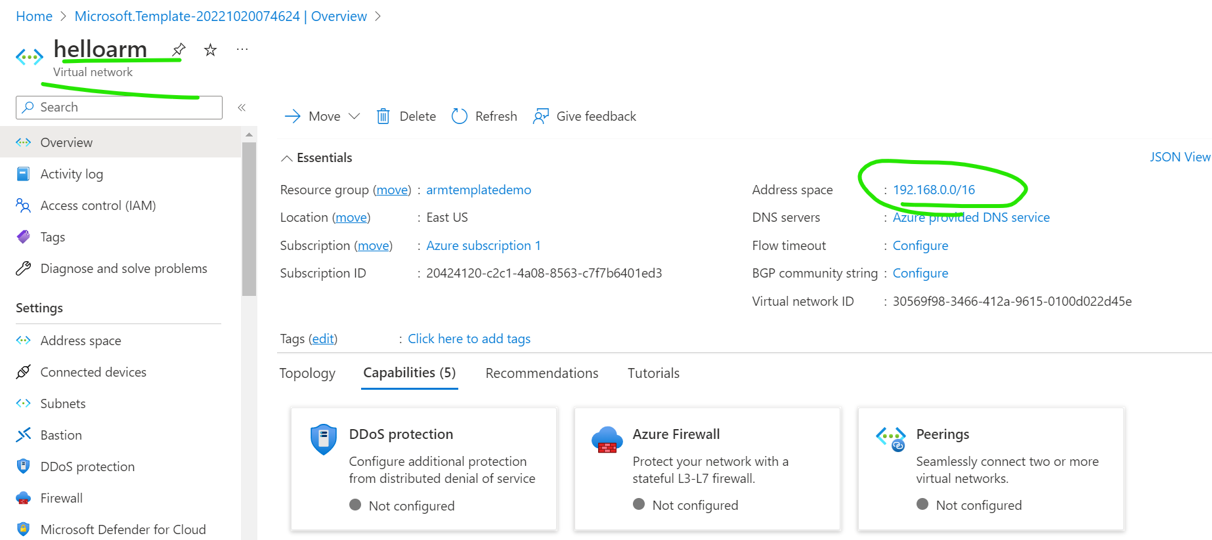The width and height of the screenshot is (1212, 540).
Task: Switch to the Topology tab
Action: 307,373
